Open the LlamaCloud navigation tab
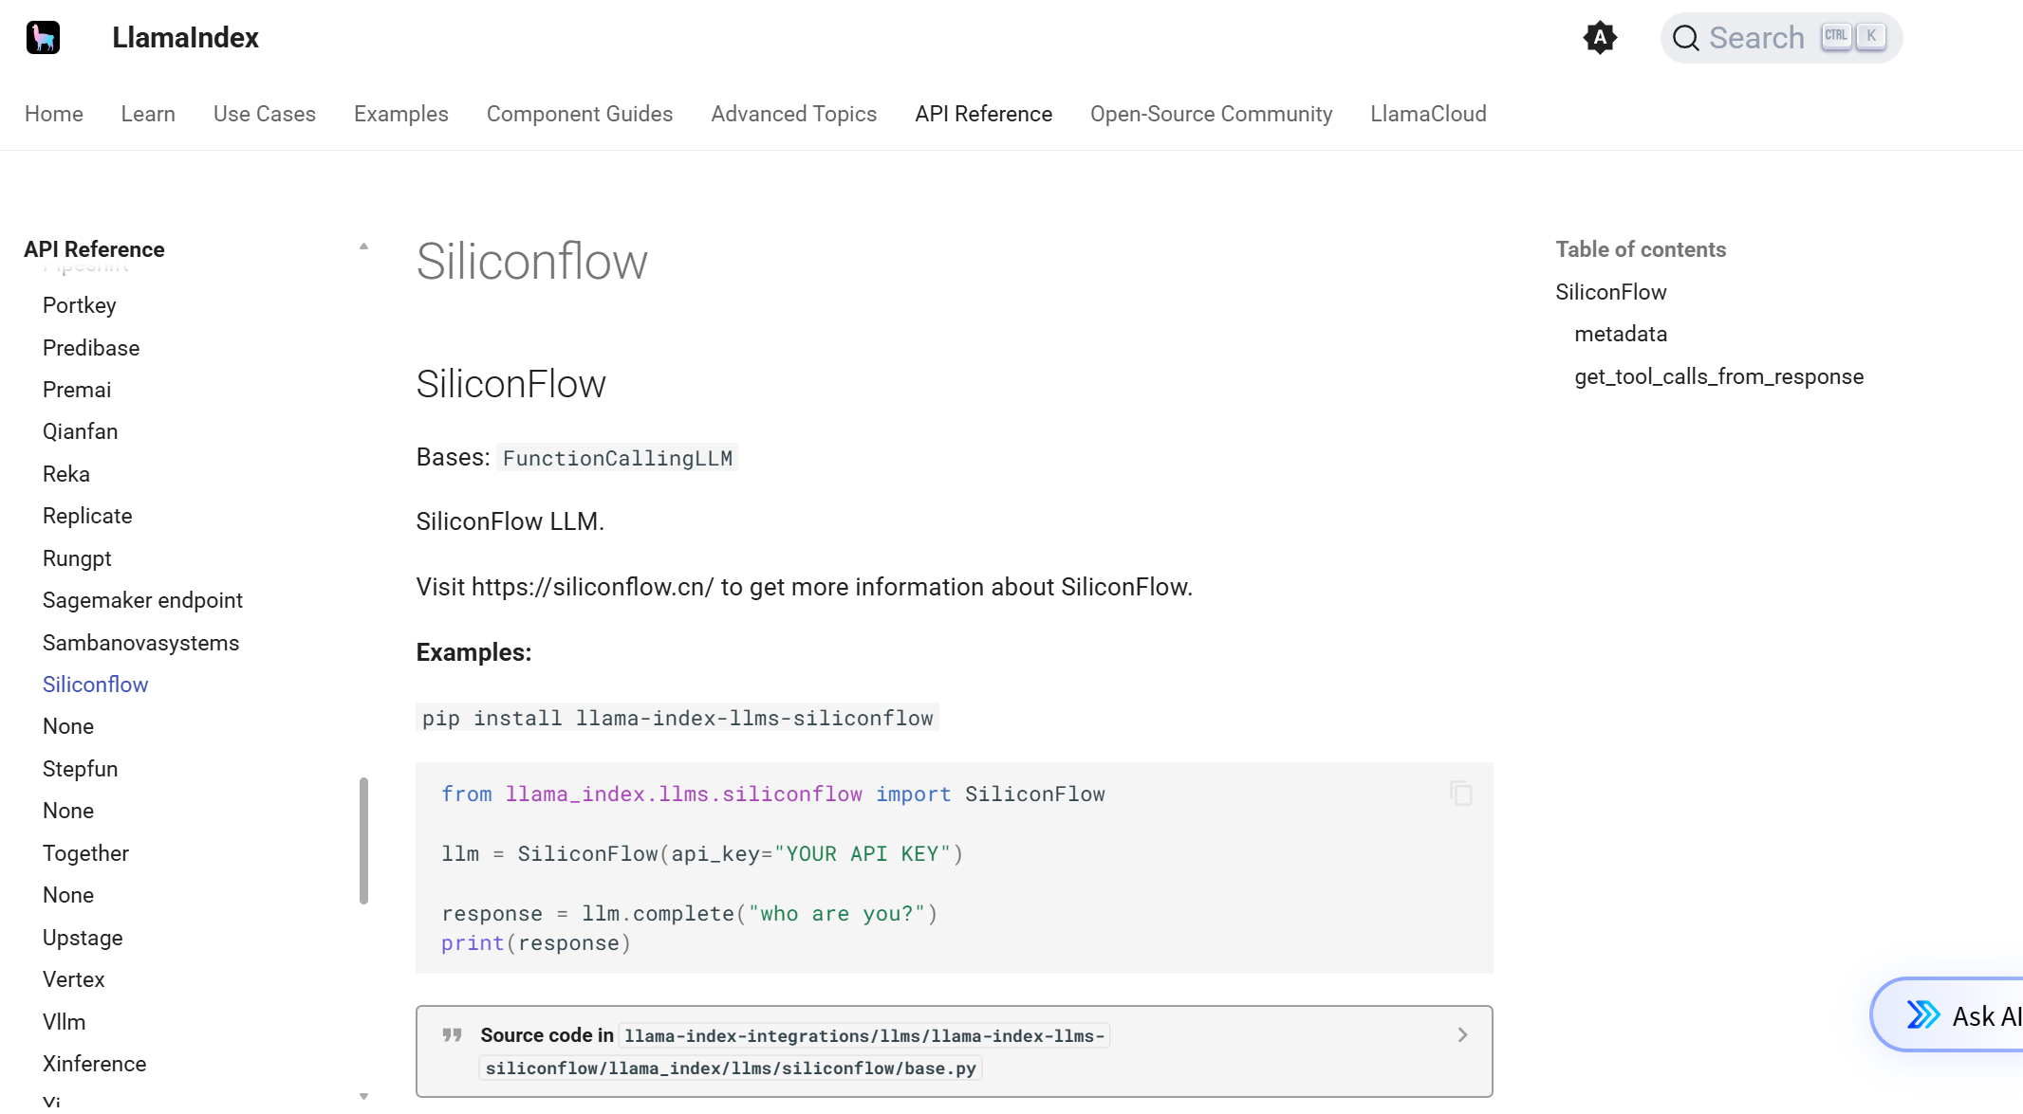Image resolution: width=2023 pixels, height=1114 pixels. (x=1428, y=114)
